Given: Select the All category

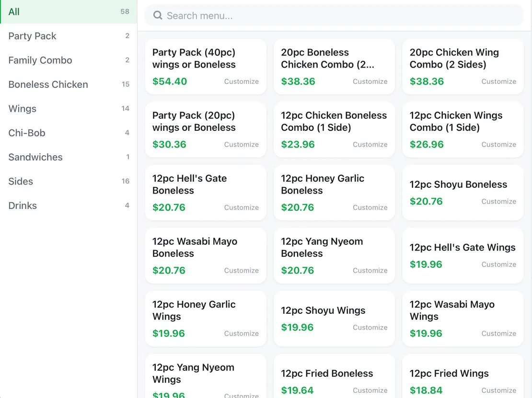Looking at the screenshot, I should coord(69,12).
